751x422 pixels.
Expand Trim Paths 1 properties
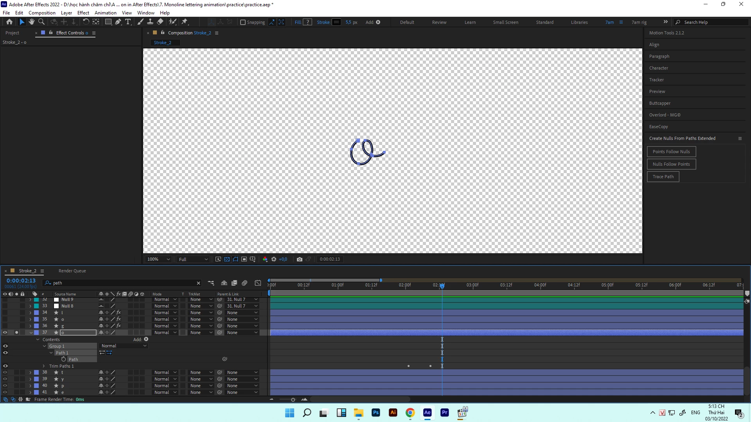coord(44,366)
